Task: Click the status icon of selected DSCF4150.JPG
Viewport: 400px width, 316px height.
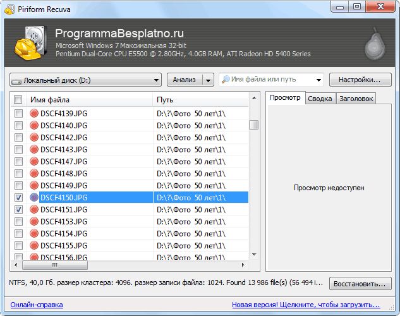Action: 34,197
